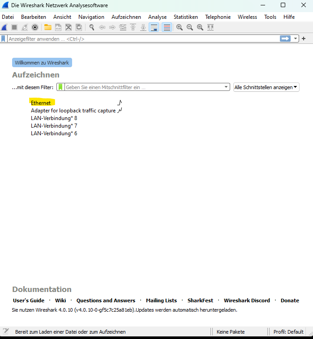Image resolution: width=313 pixels, height=339 pixels.
Task: Go to next packet arrow
Action: [112, 27]
